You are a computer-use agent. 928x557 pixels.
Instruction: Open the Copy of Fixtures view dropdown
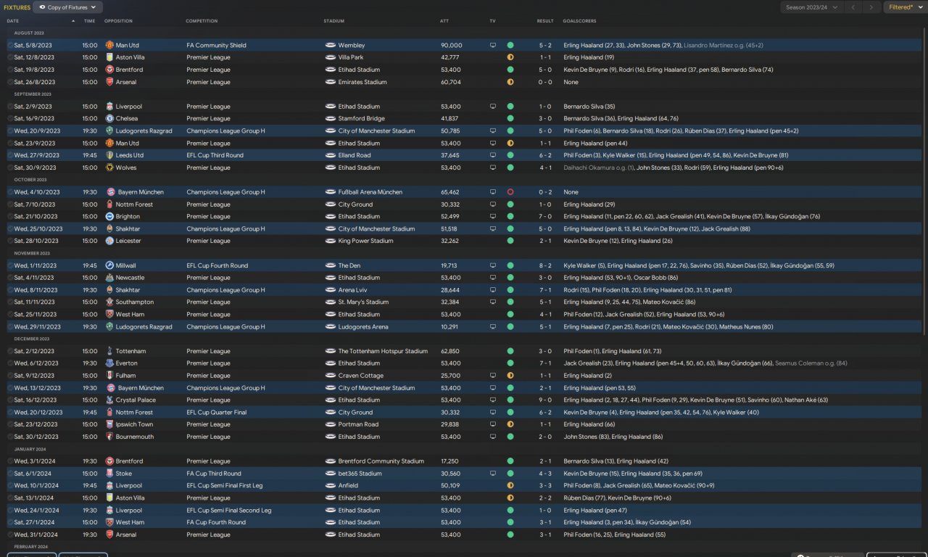tap(68, 7)
